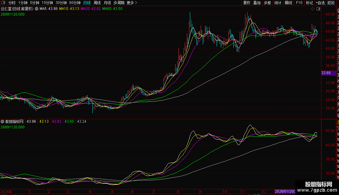Click the MA5: 43.96 label
Viewport: 339px width, 195px height.
(48, 9)
